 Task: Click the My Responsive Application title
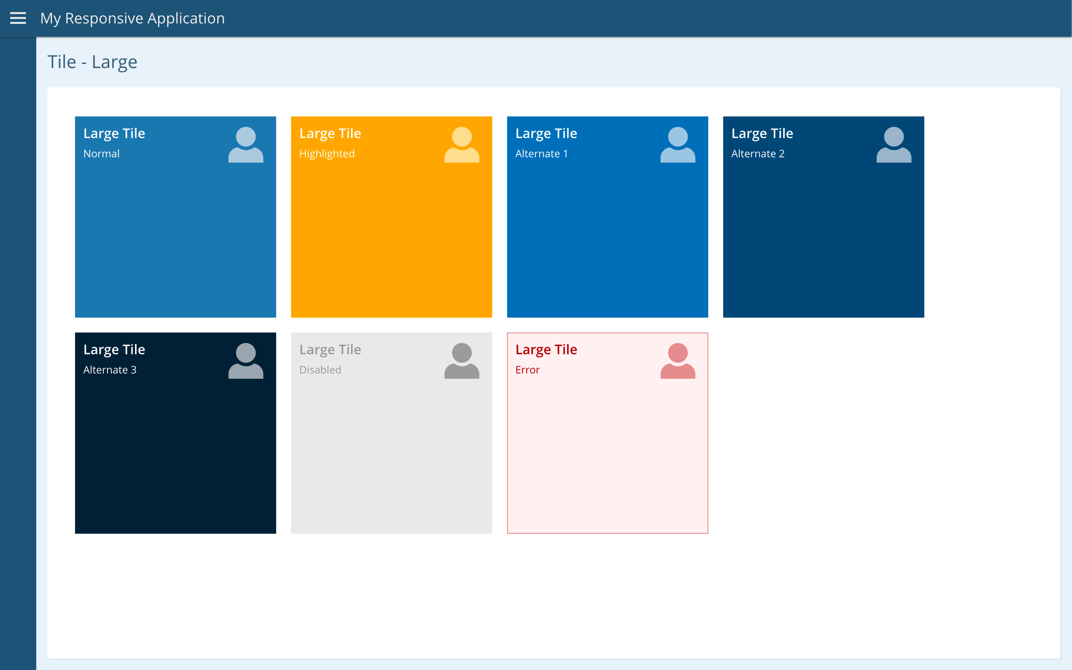[x=132, y=18]
